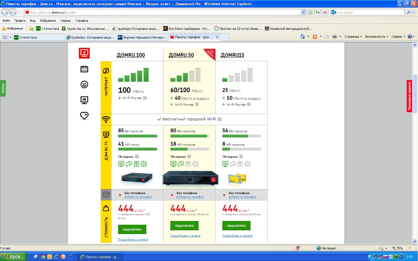Select the smiley face sidebar icon
This screenshot has width=418, height=261.
[x=84, y=84]
